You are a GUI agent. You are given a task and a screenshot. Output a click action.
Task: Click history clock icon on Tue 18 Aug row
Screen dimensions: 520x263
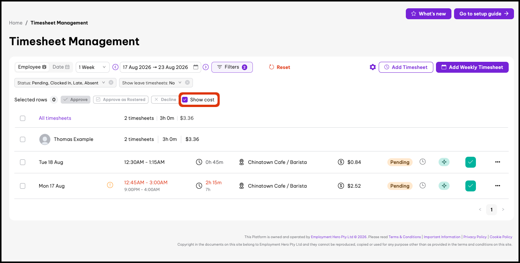pyautogui.click(x=423, y=162)
